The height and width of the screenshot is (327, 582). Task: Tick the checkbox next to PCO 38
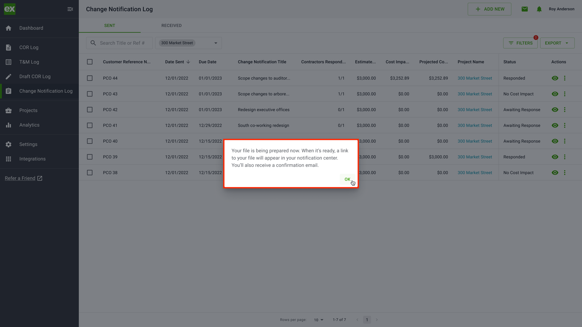pos(90,173)
